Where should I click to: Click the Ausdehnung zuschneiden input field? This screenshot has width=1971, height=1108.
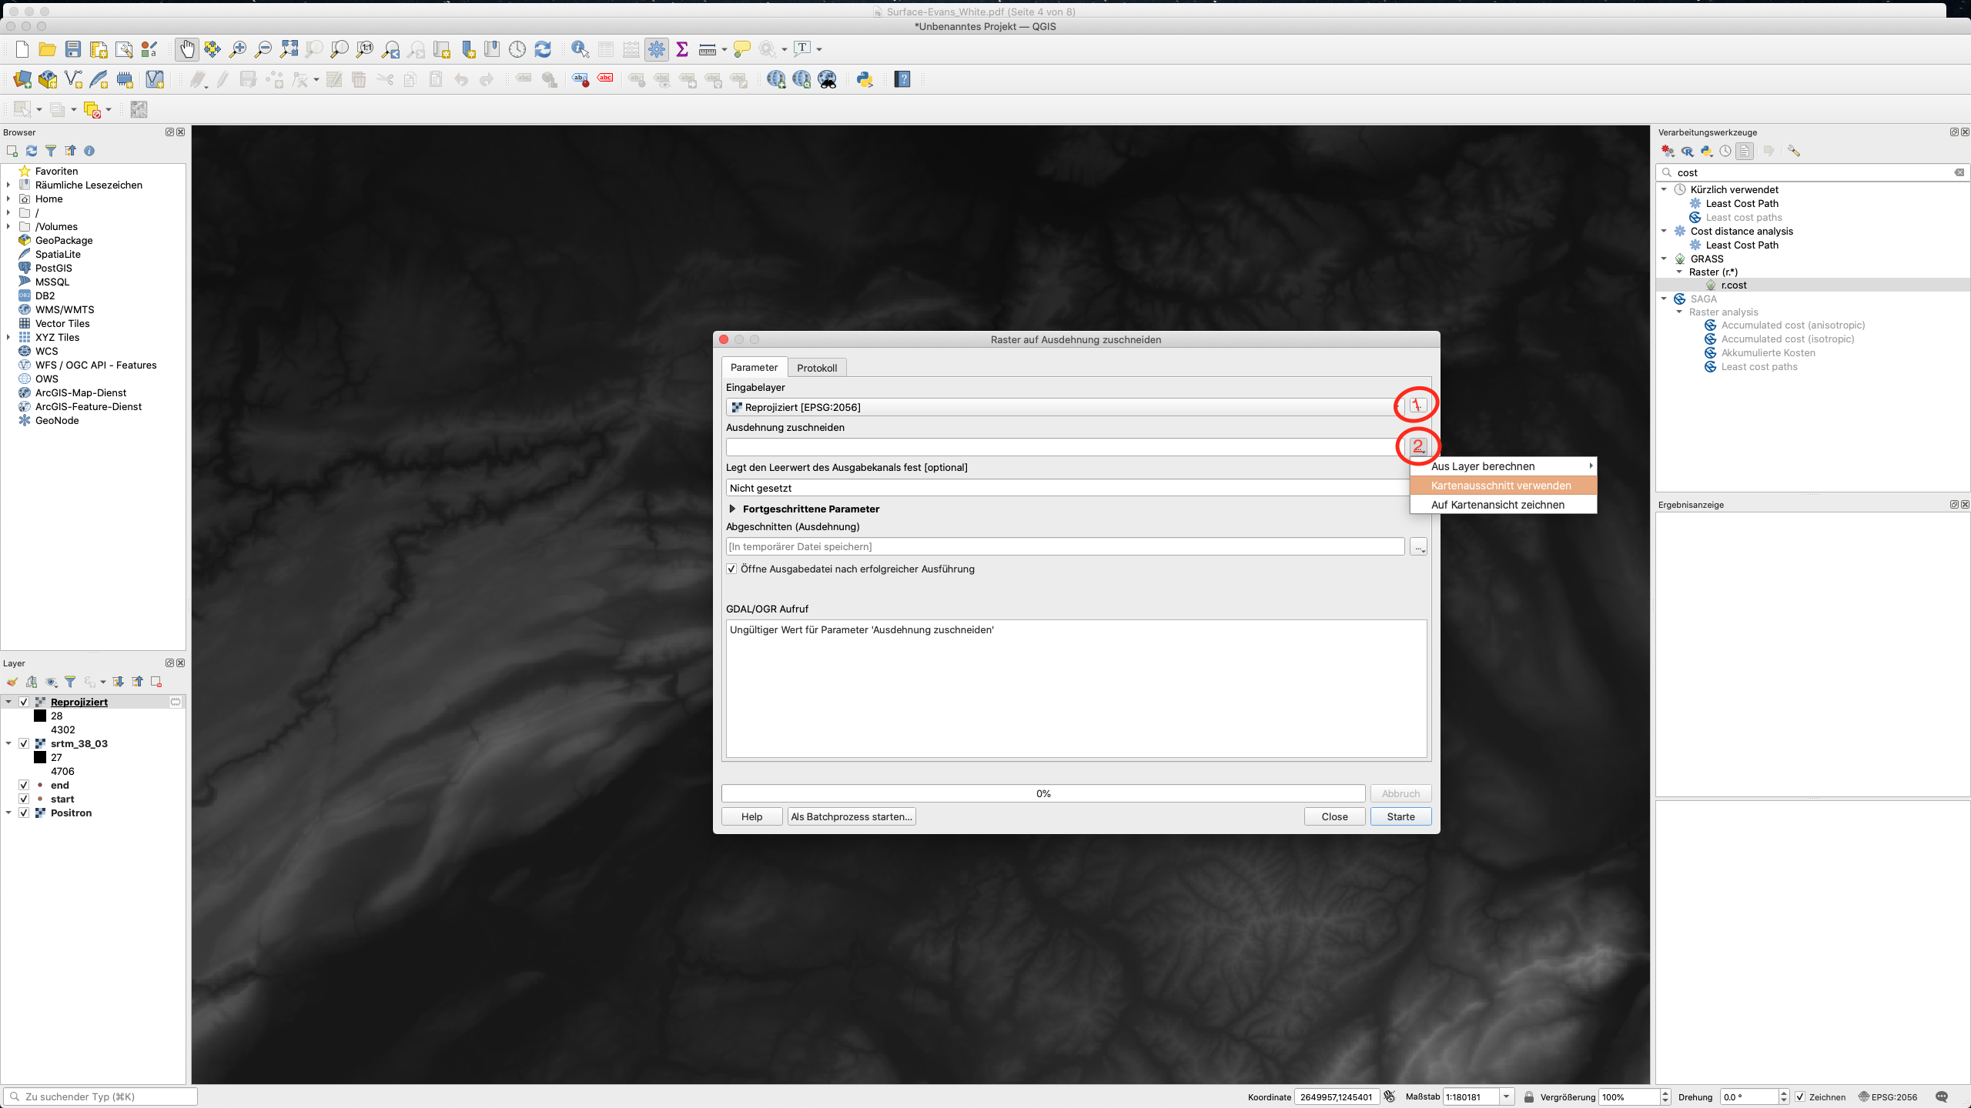(x=1065, y=447)
